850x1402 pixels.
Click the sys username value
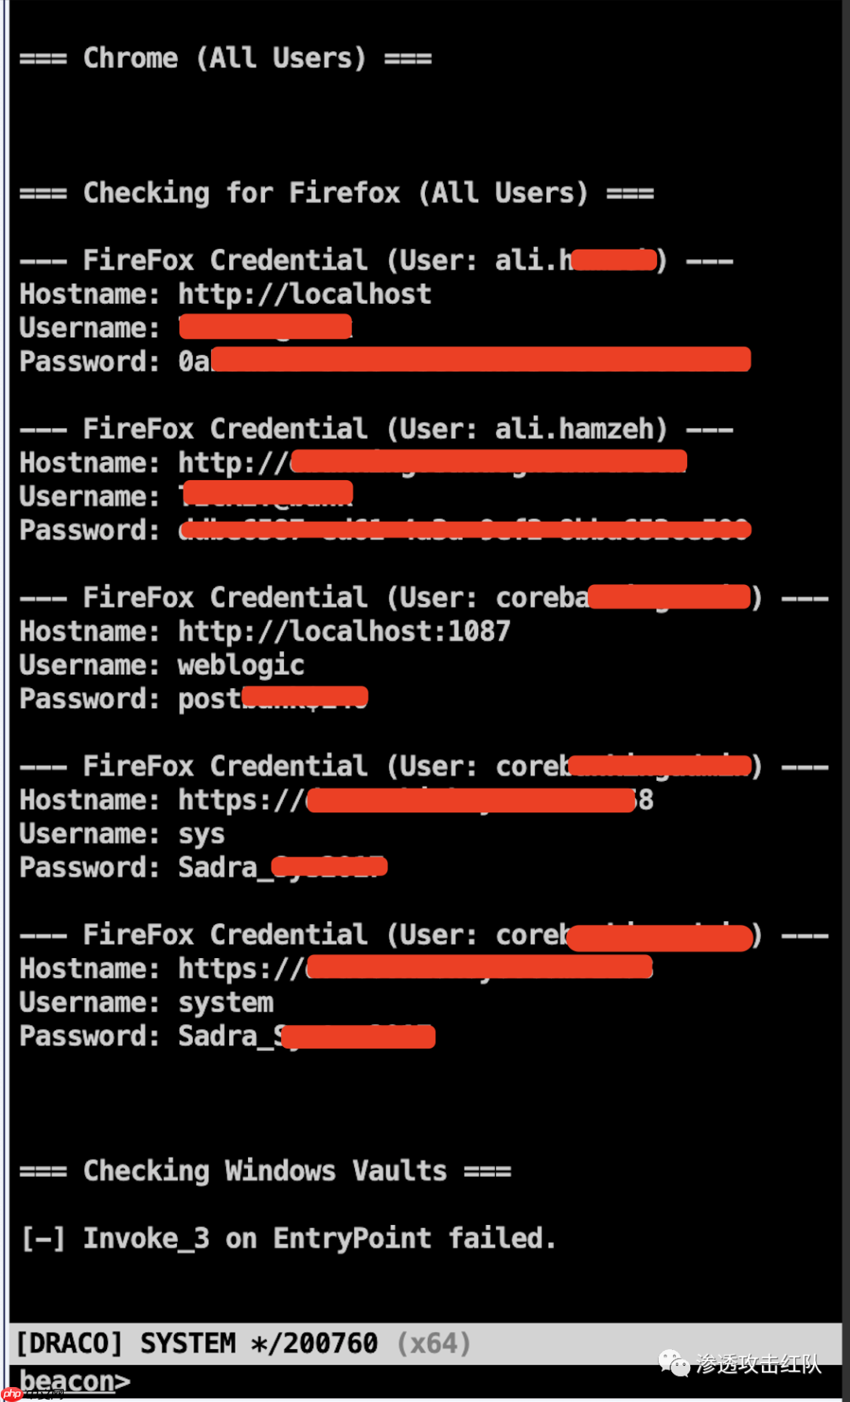pos(201,834)
